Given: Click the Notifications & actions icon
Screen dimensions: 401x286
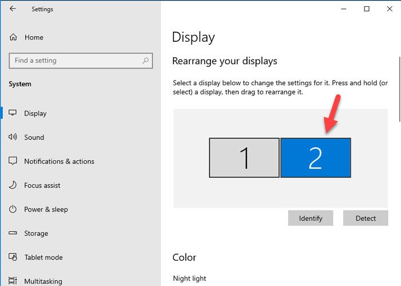Looking at the screenshot, I should pos(13,161).
